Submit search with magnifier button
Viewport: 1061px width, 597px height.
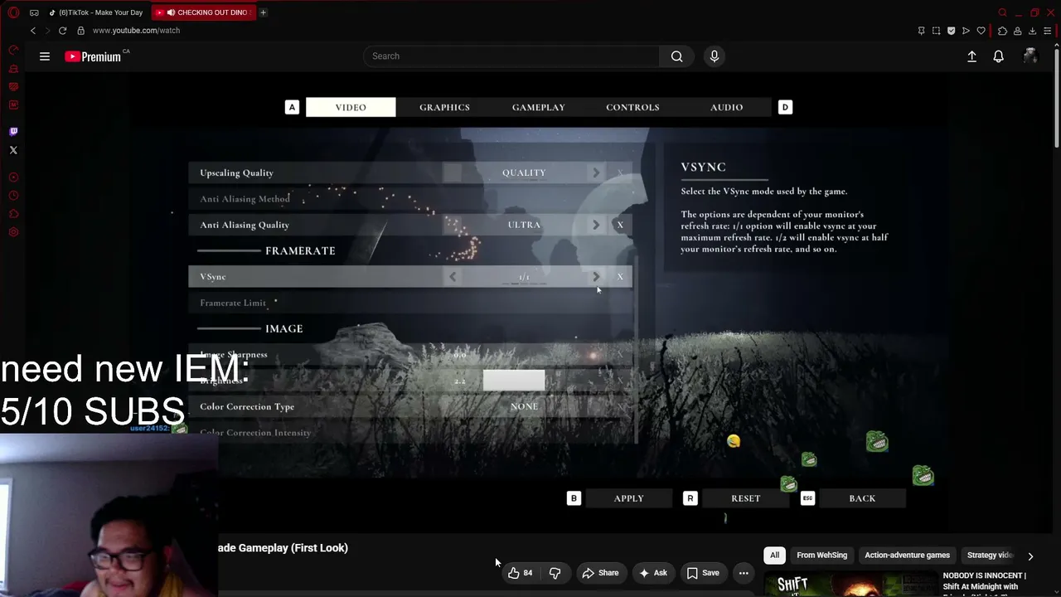click(677, 56)
